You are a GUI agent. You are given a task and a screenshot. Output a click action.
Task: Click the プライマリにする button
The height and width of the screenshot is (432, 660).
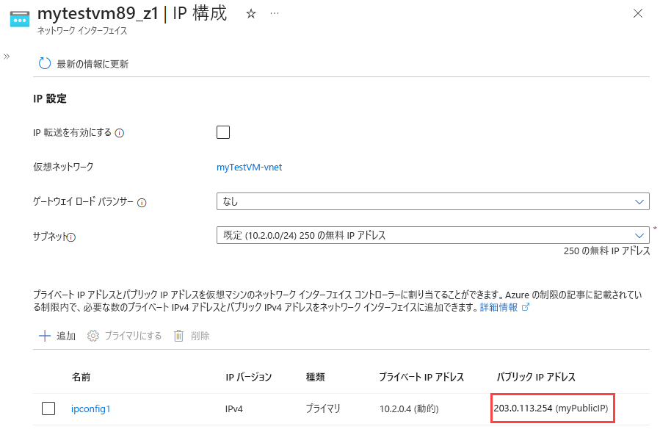tap(125, 336)
